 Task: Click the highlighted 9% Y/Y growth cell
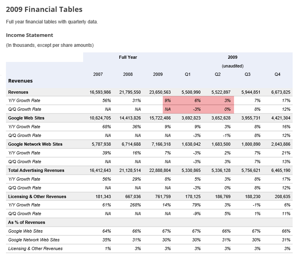pos(167,100)
